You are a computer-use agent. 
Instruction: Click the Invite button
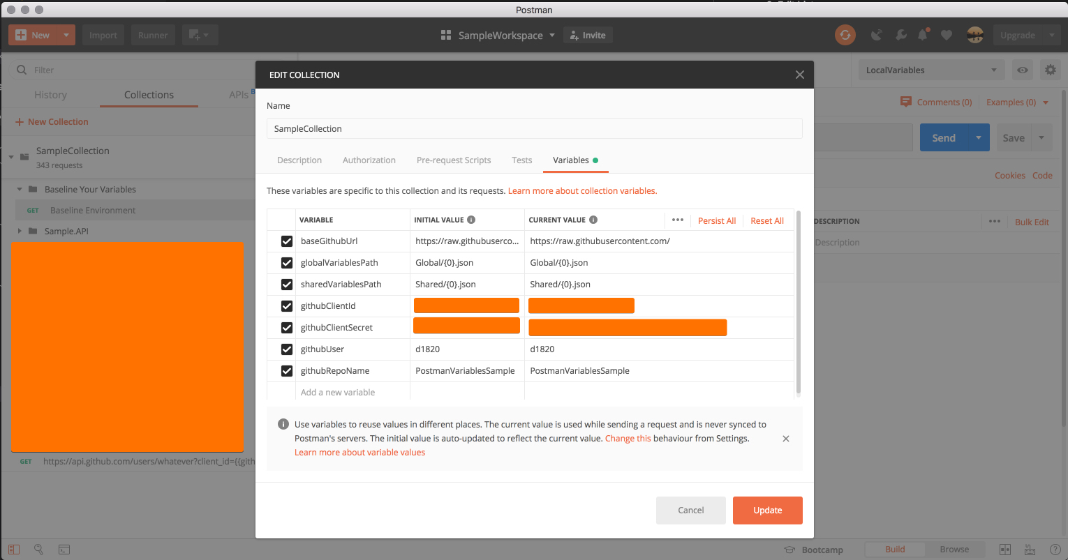(x=588, y=35)
